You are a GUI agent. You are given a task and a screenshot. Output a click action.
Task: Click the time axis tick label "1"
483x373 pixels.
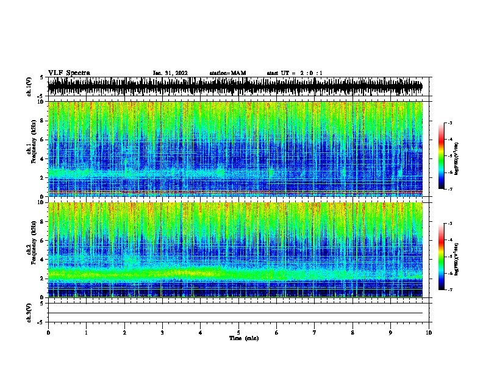tap(86, 332)
